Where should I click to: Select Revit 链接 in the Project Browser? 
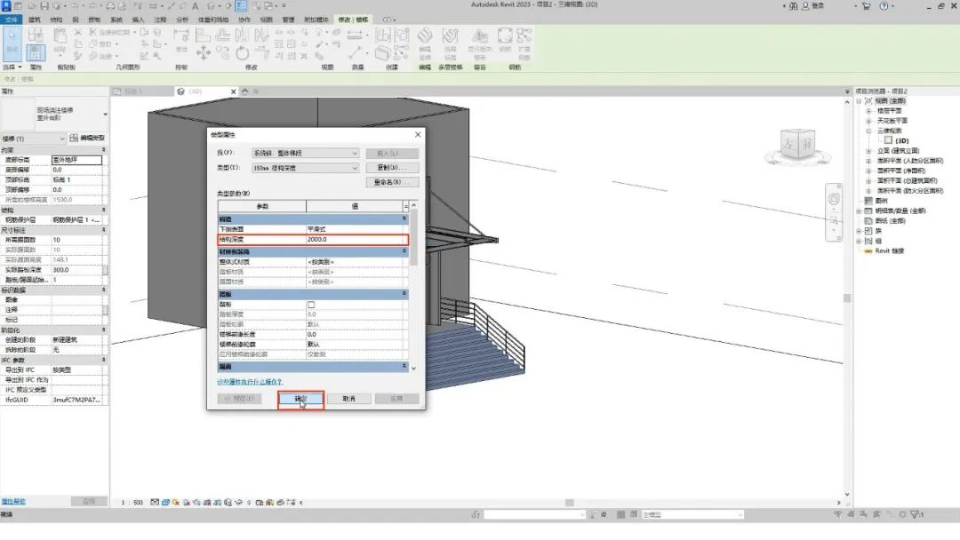[889, 250]
